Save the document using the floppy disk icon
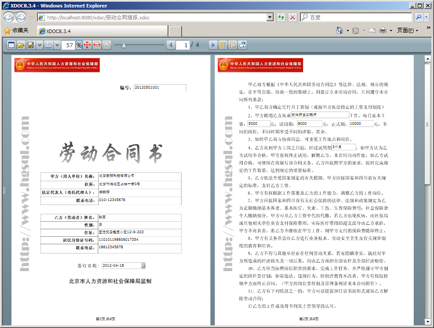Viewport: 434px width, 328px height. pyautogui.click(x=30, y=45)
